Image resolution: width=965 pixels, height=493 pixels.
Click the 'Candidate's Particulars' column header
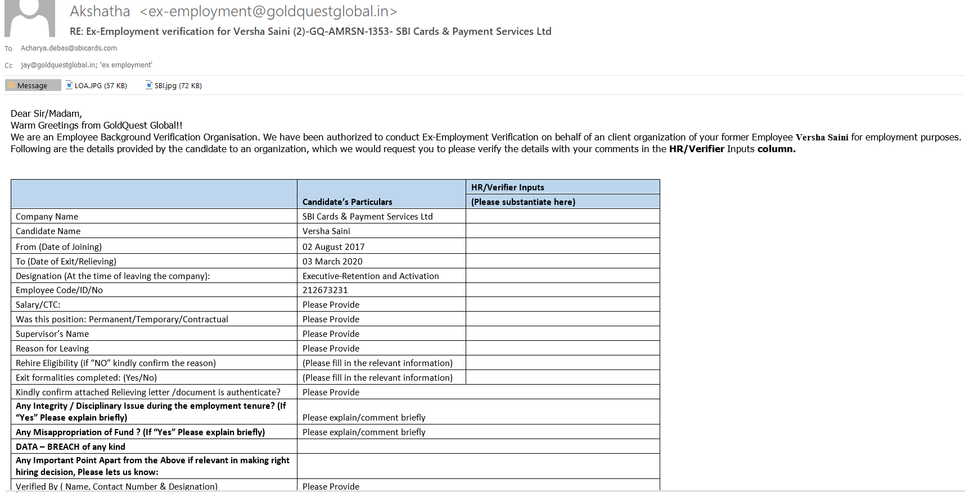(x=348, y=202)
